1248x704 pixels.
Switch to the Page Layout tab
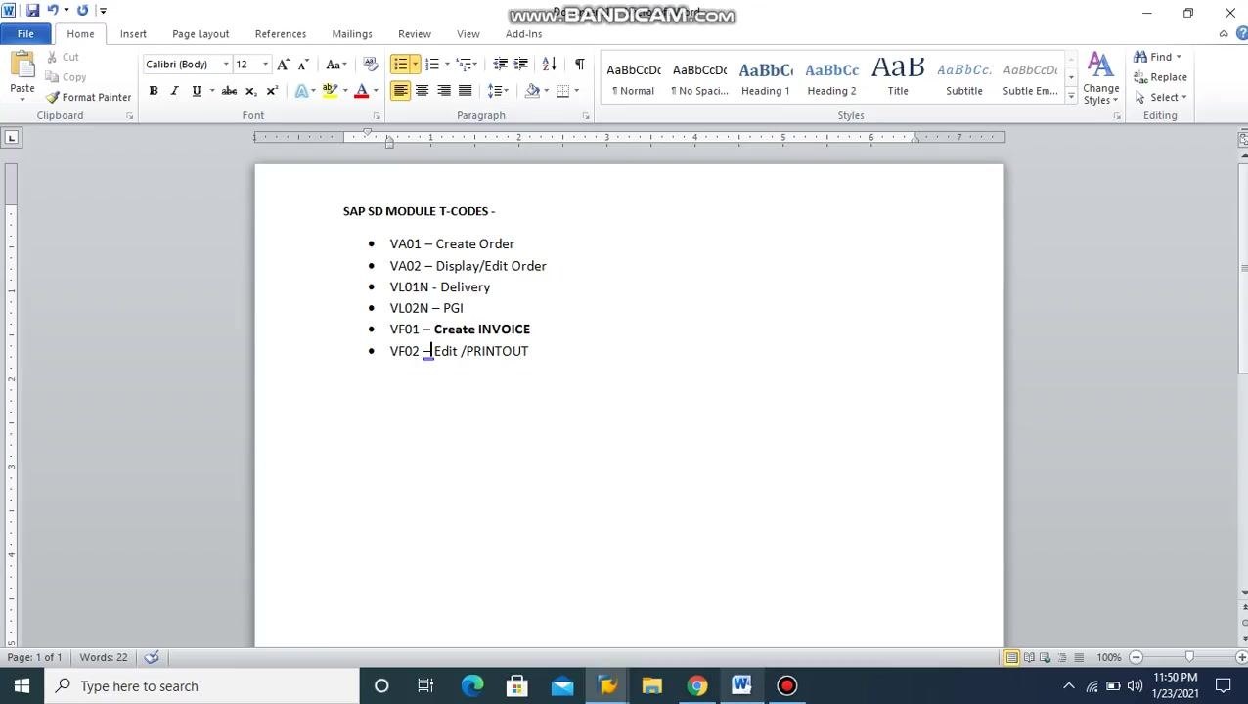(201, 34)
